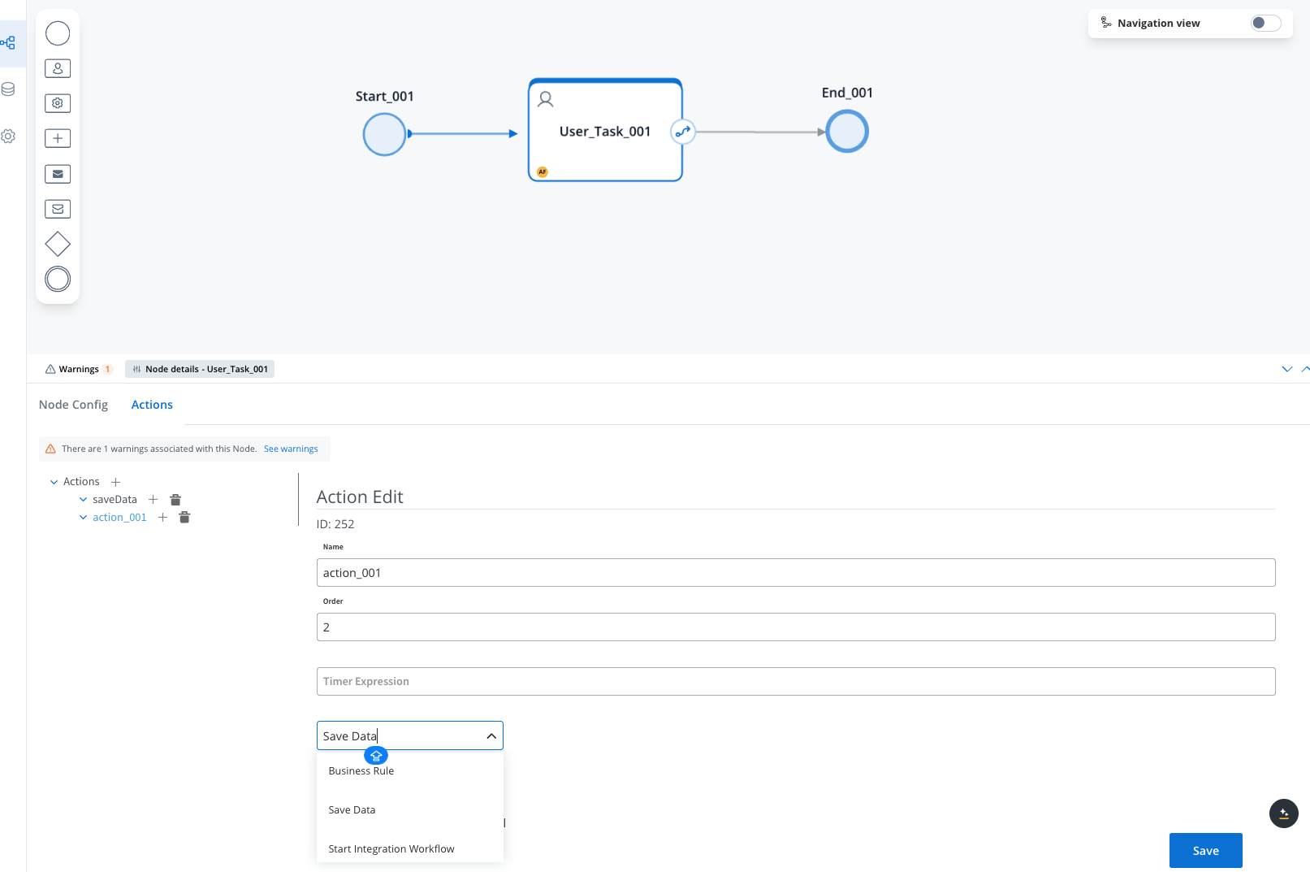Collapse the Actions tree root
The width and height of the screenshot is (1310, 872).
pos(54,482)
